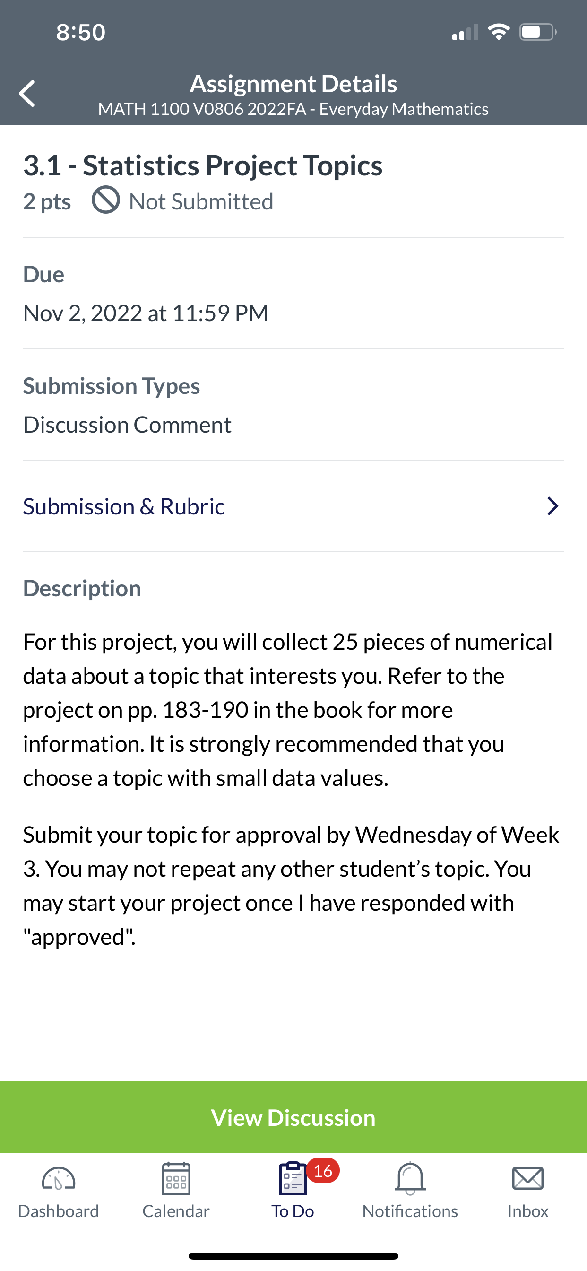Viewport: 587px width, 1271px height.
Task: Open the Submission & Rubric row
Action: [x=293, y=506]
